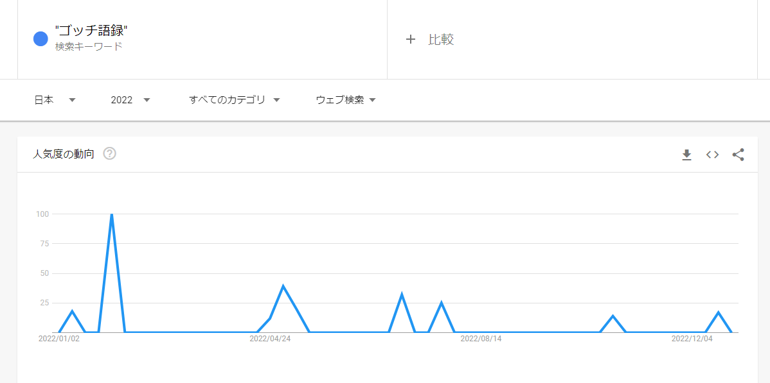The image size is (770, 383).
Task: Click the 人気度の動向 heading
Action: (63, 154)
